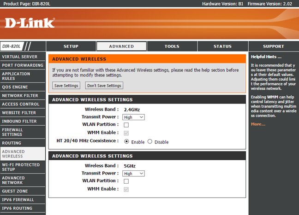Click the Helpful Hints heading
The width and height of the screenshot is (299, 215).
(x=266, y=57)
